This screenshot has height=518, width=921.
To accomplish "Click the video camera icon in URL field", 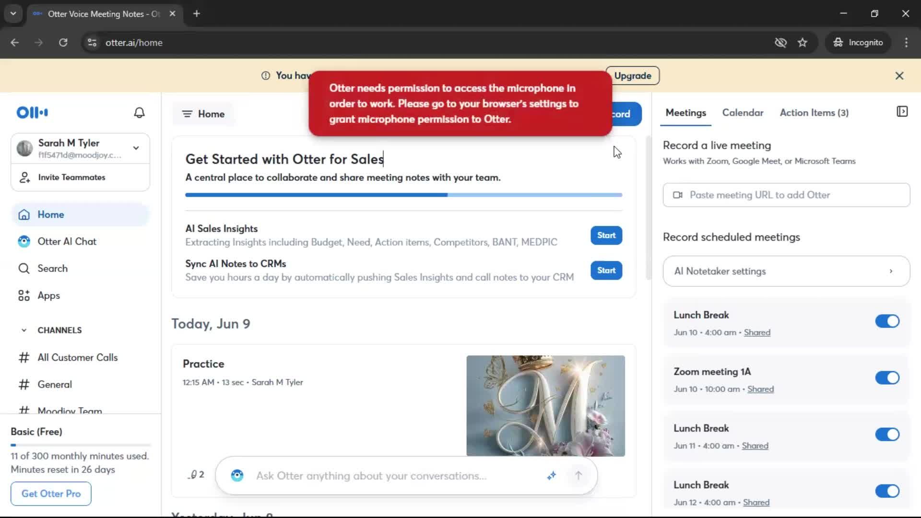I will tap(678, 195).
